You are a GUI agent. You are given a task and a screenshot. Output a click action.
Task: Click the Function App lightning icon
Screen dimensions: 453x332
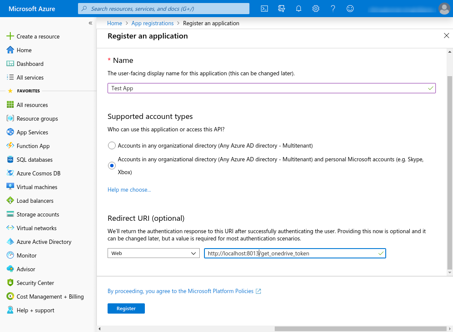pos(10,145)
